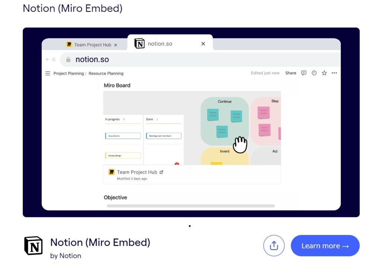Click the Learn more button
The image size is (381, 264).
point(325,245)
